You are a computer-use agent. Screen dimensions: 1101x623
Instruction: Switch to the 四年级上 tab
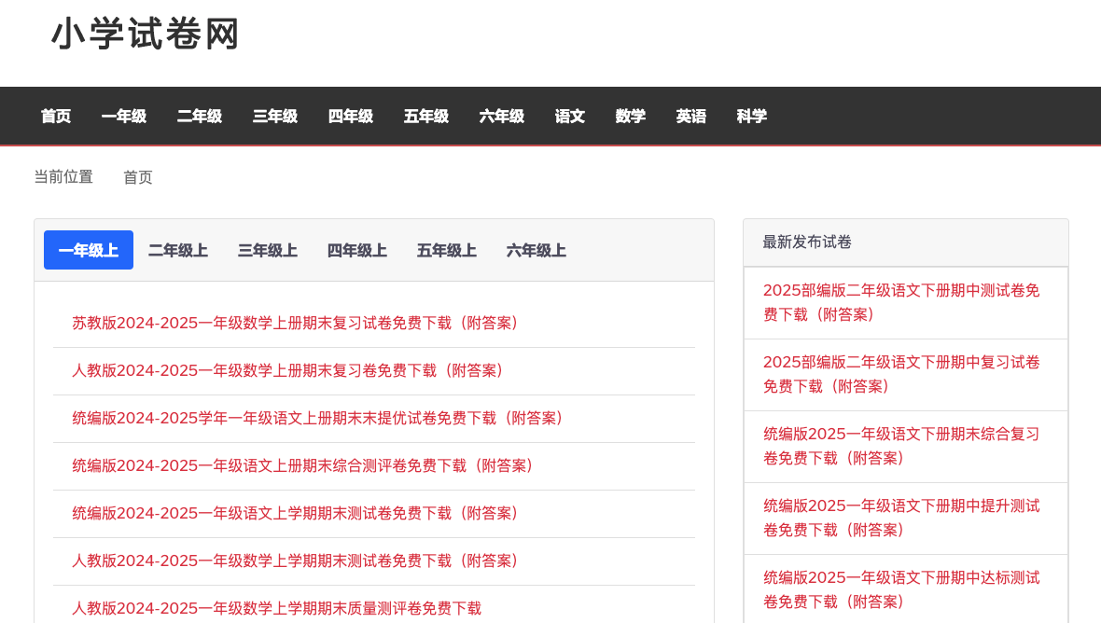point(357,250)
